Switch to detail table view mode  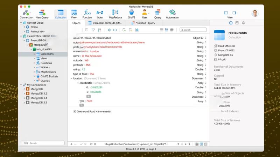tap(172, 30)
